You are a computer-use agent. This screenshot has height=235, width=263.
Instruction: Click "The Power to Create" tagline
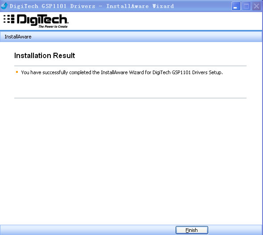point(53,26)
